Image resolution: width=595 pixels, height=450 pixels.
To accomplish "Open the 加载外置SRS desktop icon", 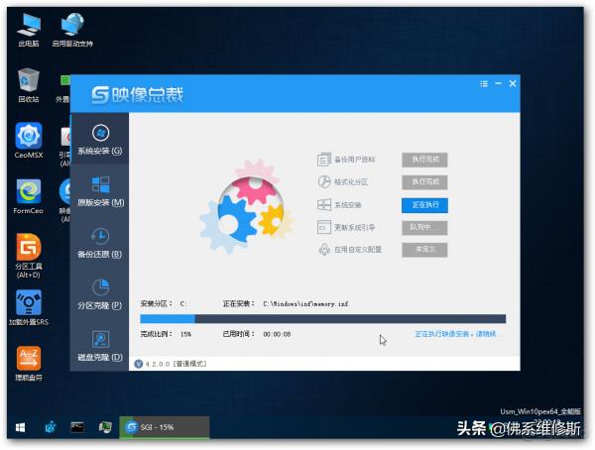I will 29,307.
